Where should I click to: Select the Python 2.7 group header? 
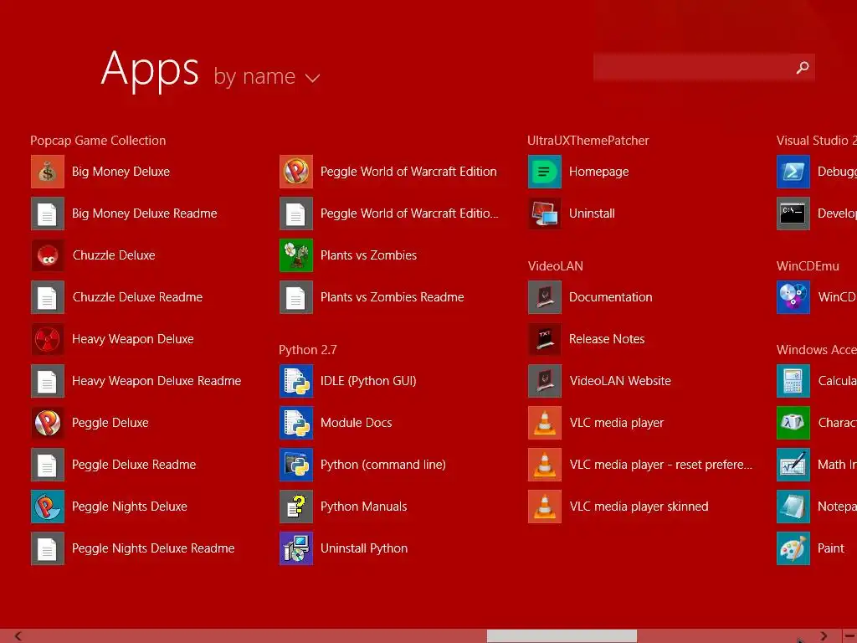308,350
